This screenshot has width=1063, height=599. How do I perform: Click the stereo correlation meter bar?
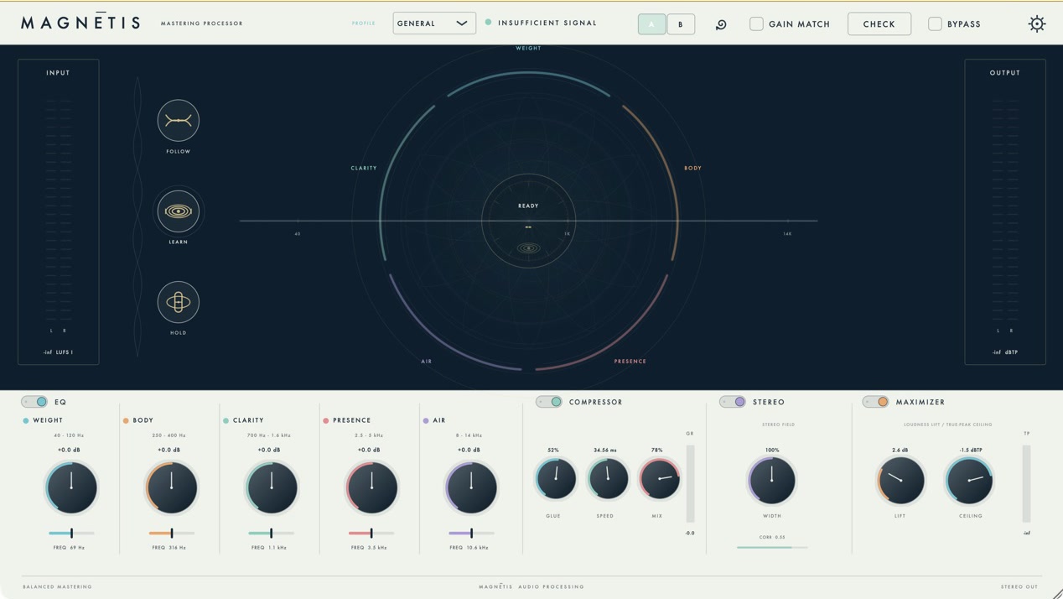pyautogui.click(x=772, y=547)
